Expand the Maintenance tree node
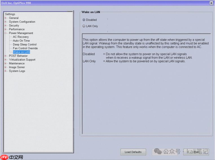Screen dimensions: 215x160 click(5, 63)
